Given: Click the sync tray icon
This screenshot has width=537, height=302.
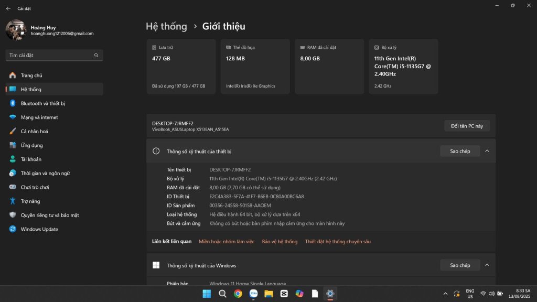Looking at the screenshot, I should 457,294.
